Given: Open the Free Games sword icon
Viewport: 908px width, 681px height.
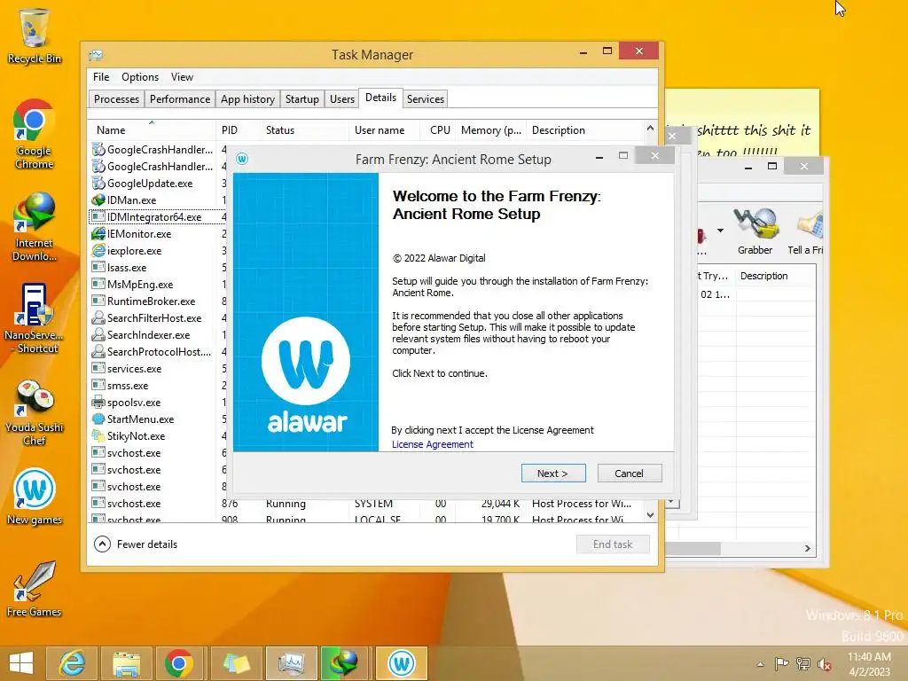Looking at the screenshot, I should pyautogui.click(x=34, y=589).
